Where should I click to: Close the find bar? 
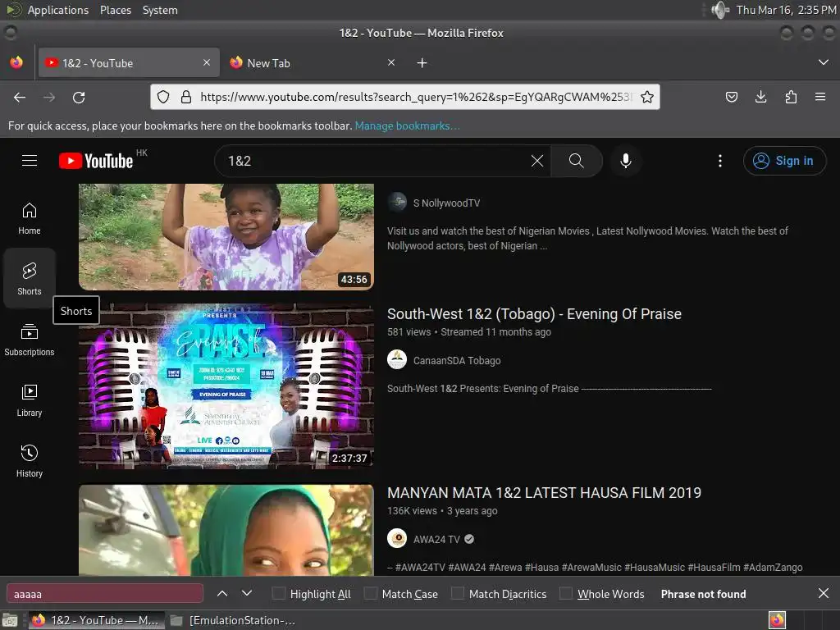click(x=824, y=593)
